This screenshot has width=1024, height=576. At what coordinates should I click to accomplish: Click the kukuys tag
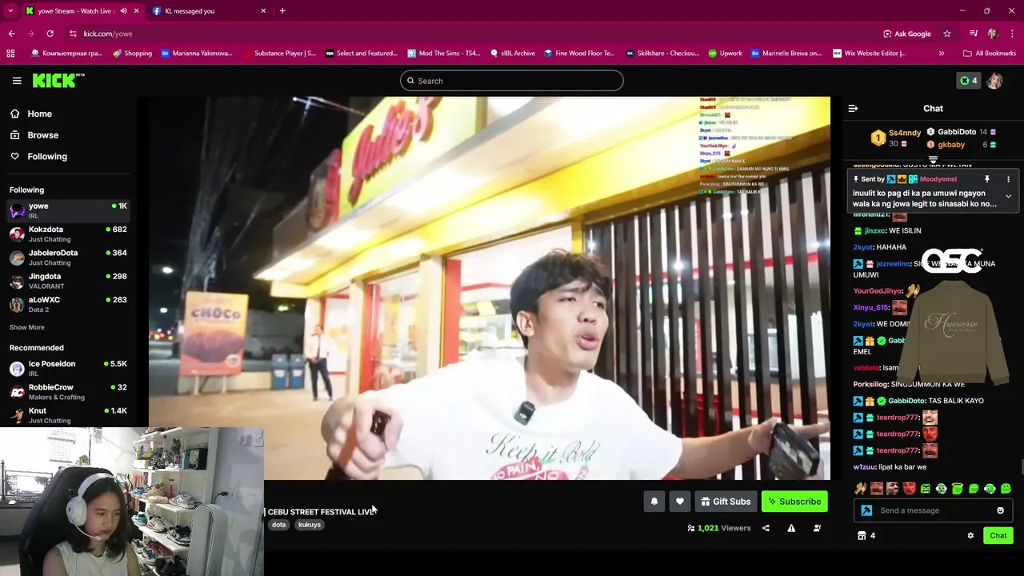[x=310, y=525]
